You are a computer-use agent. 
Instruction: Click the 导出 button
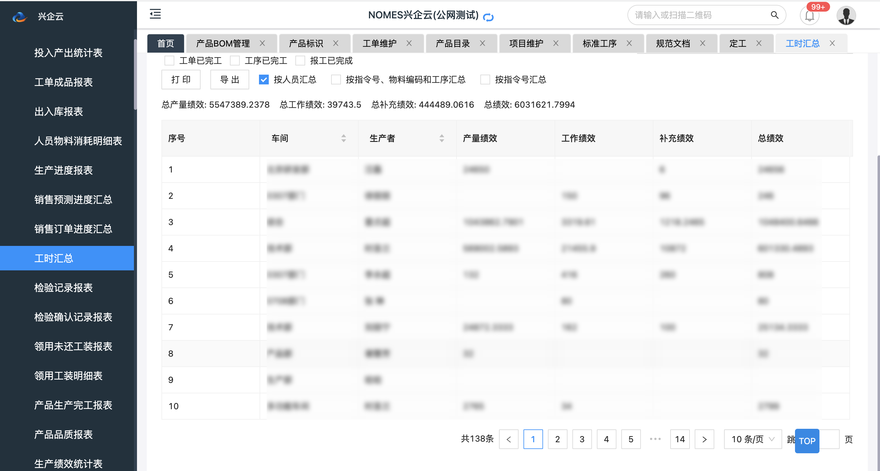click(230, 80)
